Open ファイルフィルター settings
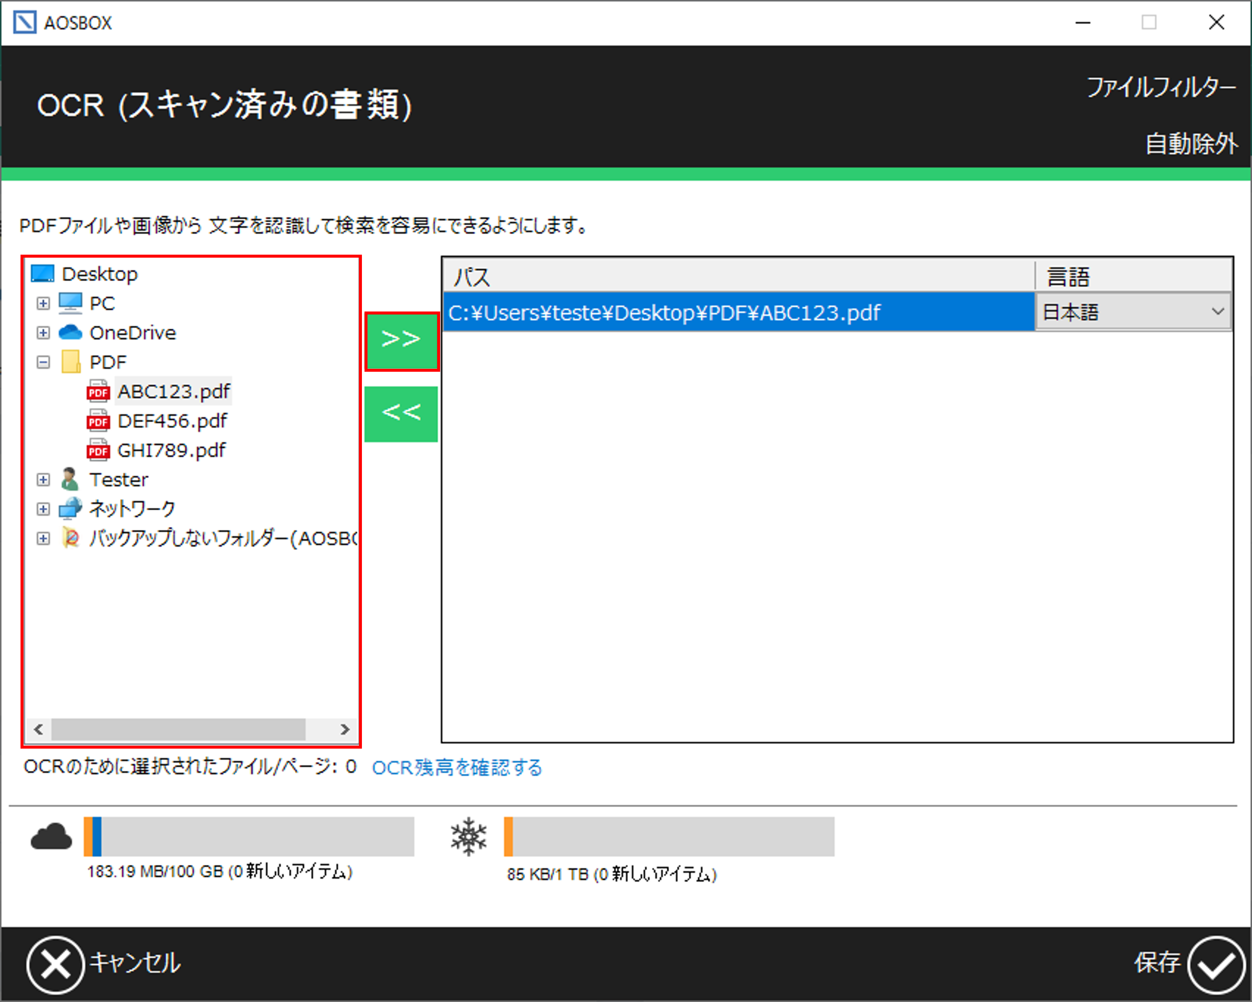Image resolution: width=1252 pixels, height=1002 pixels. click(1161, 88)
